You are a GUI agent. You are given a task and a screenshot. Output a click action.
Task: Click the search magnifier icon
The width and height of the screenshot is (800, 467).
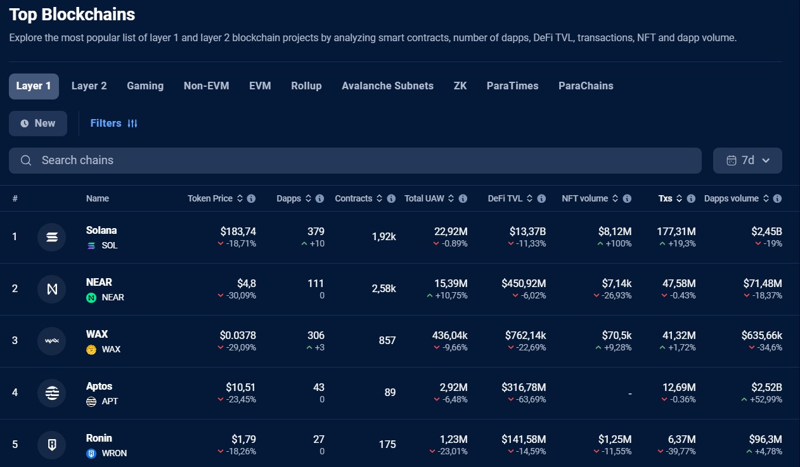26,160
